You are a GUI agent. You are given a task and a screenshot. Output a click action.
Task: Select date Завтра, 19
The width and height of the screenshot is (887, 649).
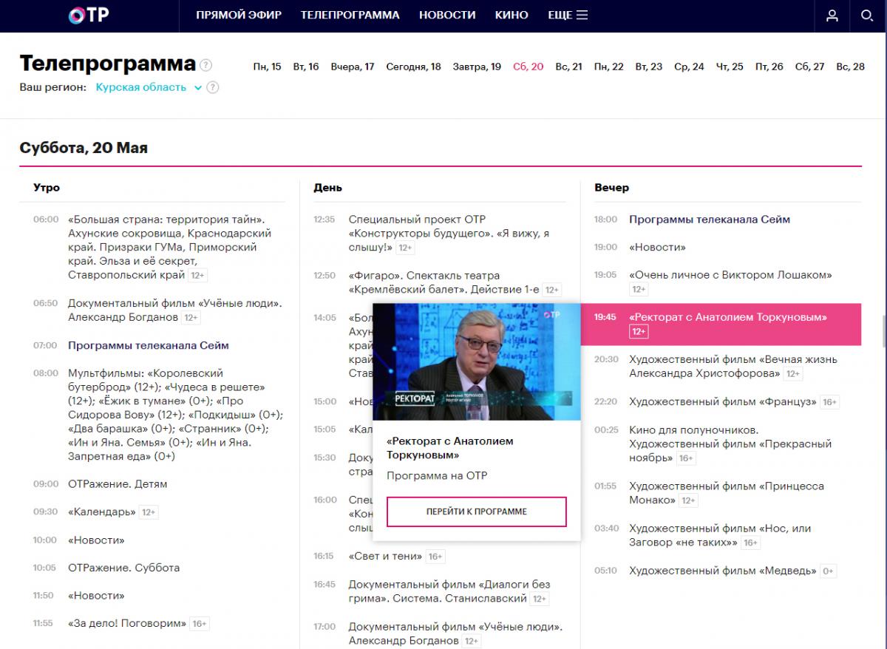[477, 67]
